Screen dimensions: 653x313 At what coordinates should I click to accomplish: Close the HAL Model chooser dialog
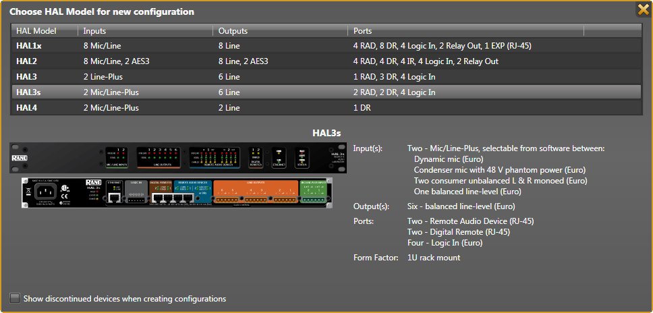(644, 9)
